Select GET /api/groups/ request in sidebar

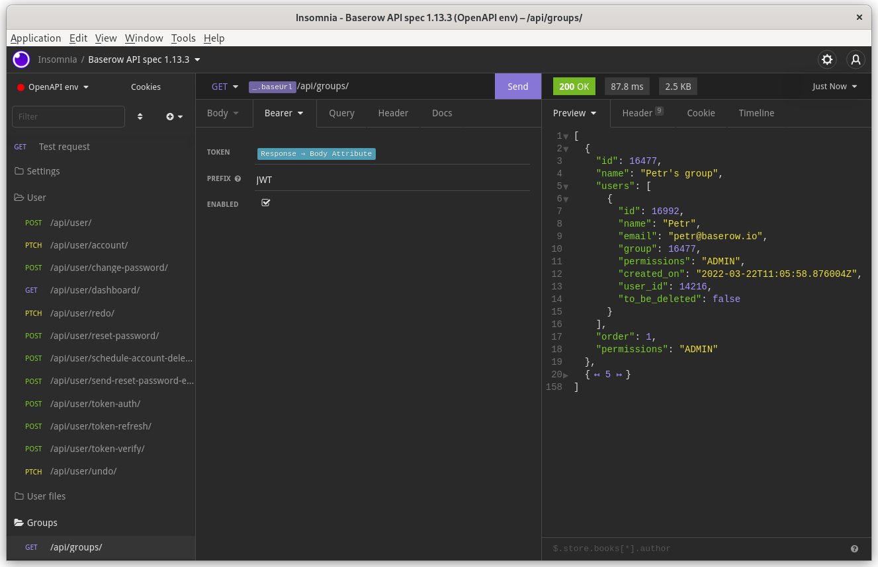pyautogui.click(x=101, y=547)
